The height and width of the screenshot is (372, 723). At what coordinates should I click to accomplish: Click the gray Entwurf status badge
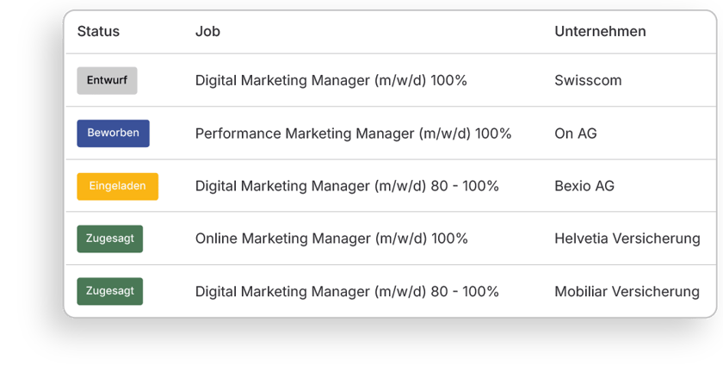click(x=107, y=80)
